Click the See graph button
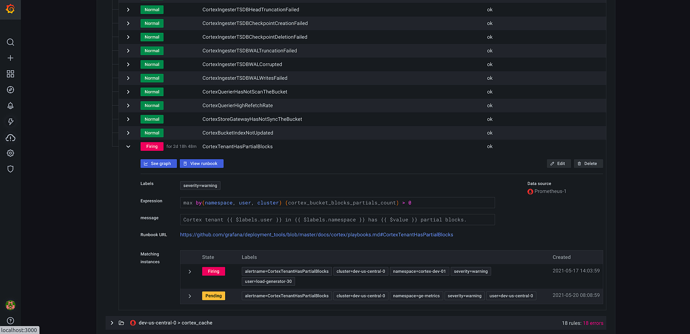690x334 pixels. pos(158,164)
